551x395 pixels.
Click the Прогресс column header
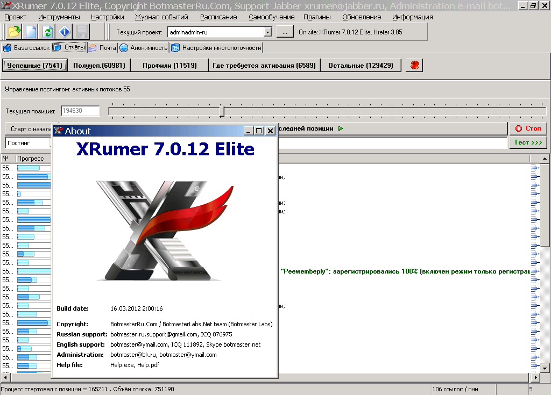(34, 159)
